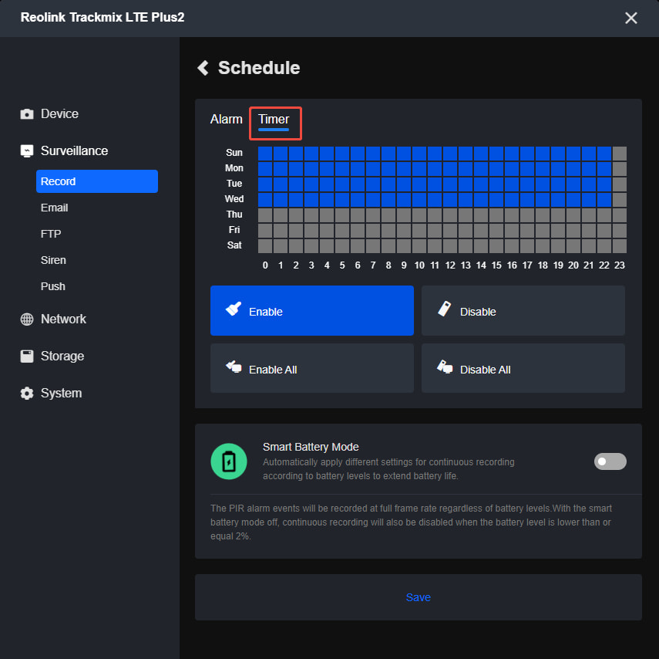Image resolution: width=659 pixels, height=659 pixels.
Task: Toggle the Smart Battery Mode switch
Action: [x=610, y=461]
